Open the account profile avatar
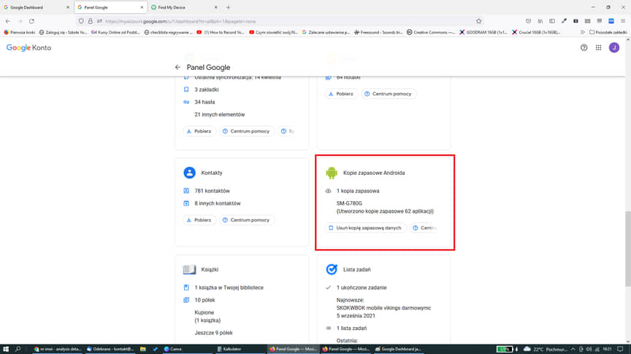The image size is (631, 354). coord(613,48)
